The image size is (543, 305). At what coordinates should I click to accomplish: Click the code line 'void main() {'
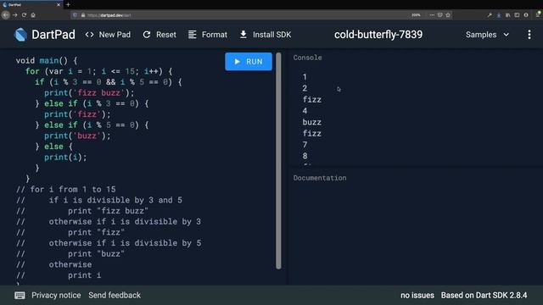(47, 60)
